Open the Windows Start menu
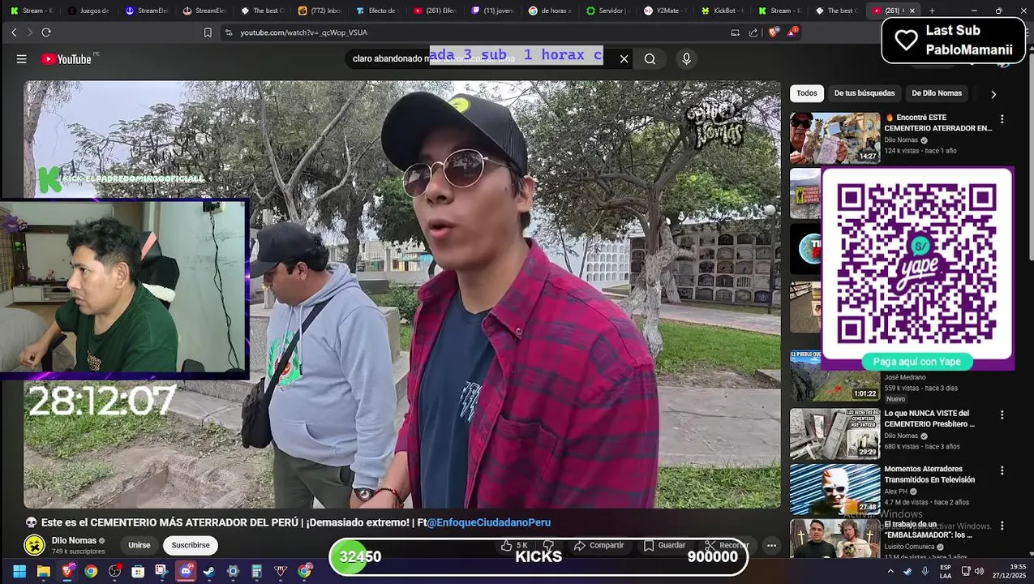This screenshot has height=584, width=1034. (19, 572)
